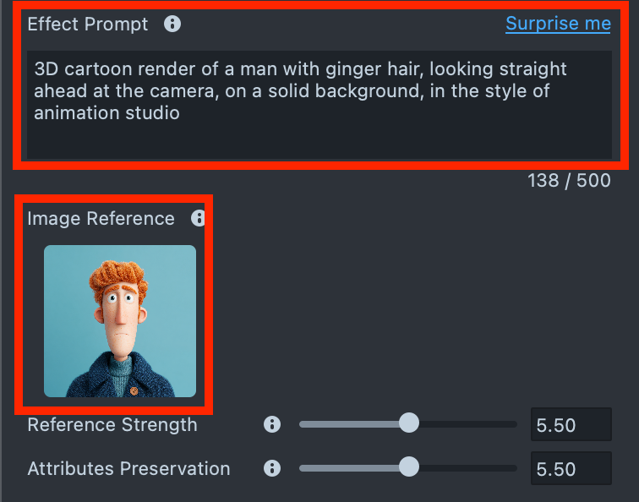Click Reference Strength track left of handle
The image size is (639, 502).
pos(347,424)
